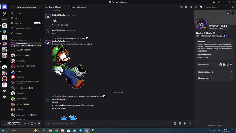The height and width of the screenshot is (133, 236).
Task: Open chat with Begula
Action: coord(26,104)
